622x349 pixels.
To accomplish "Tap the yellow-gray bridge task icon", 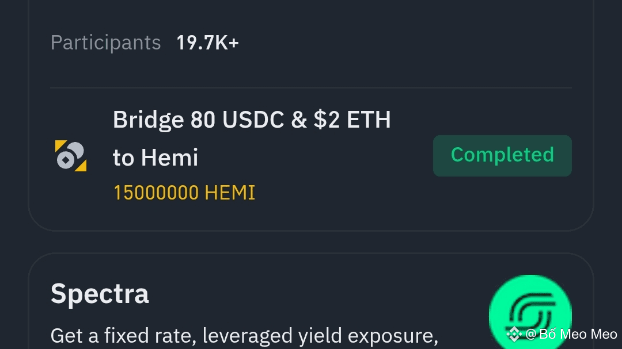I will point(71,156).
